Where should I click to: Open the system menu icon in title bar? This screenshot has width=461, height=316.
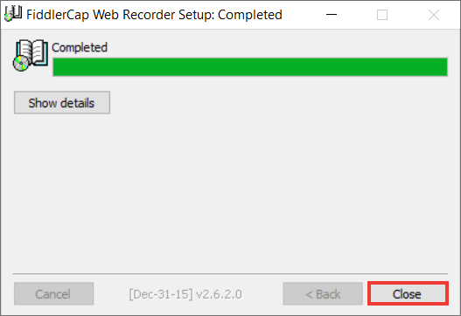tap(13, 14)
